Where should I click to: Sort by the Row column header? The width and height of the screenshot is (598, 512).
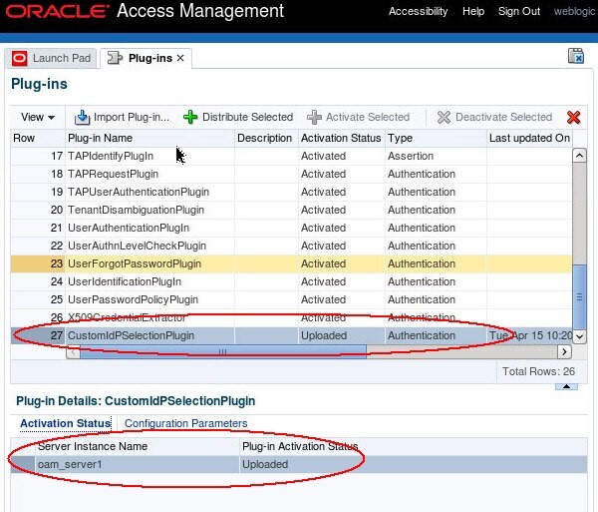tap(38, 138)
